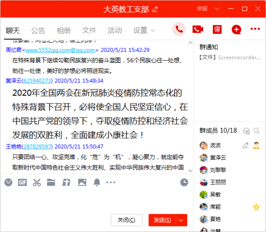Open the 文件 tab
Viewport: 266px width, 232px height.
89,31
